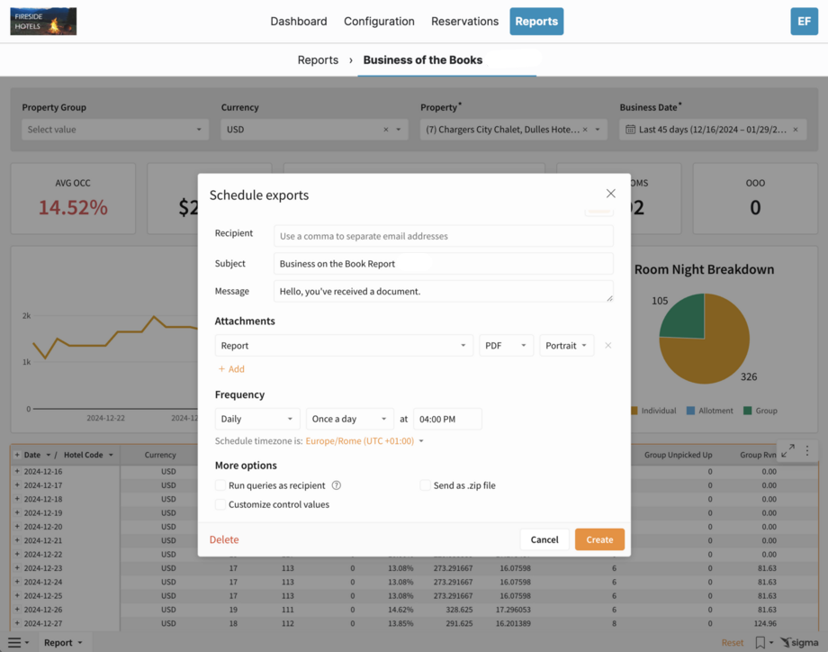Click the Allotment legend color swatch

690,411
